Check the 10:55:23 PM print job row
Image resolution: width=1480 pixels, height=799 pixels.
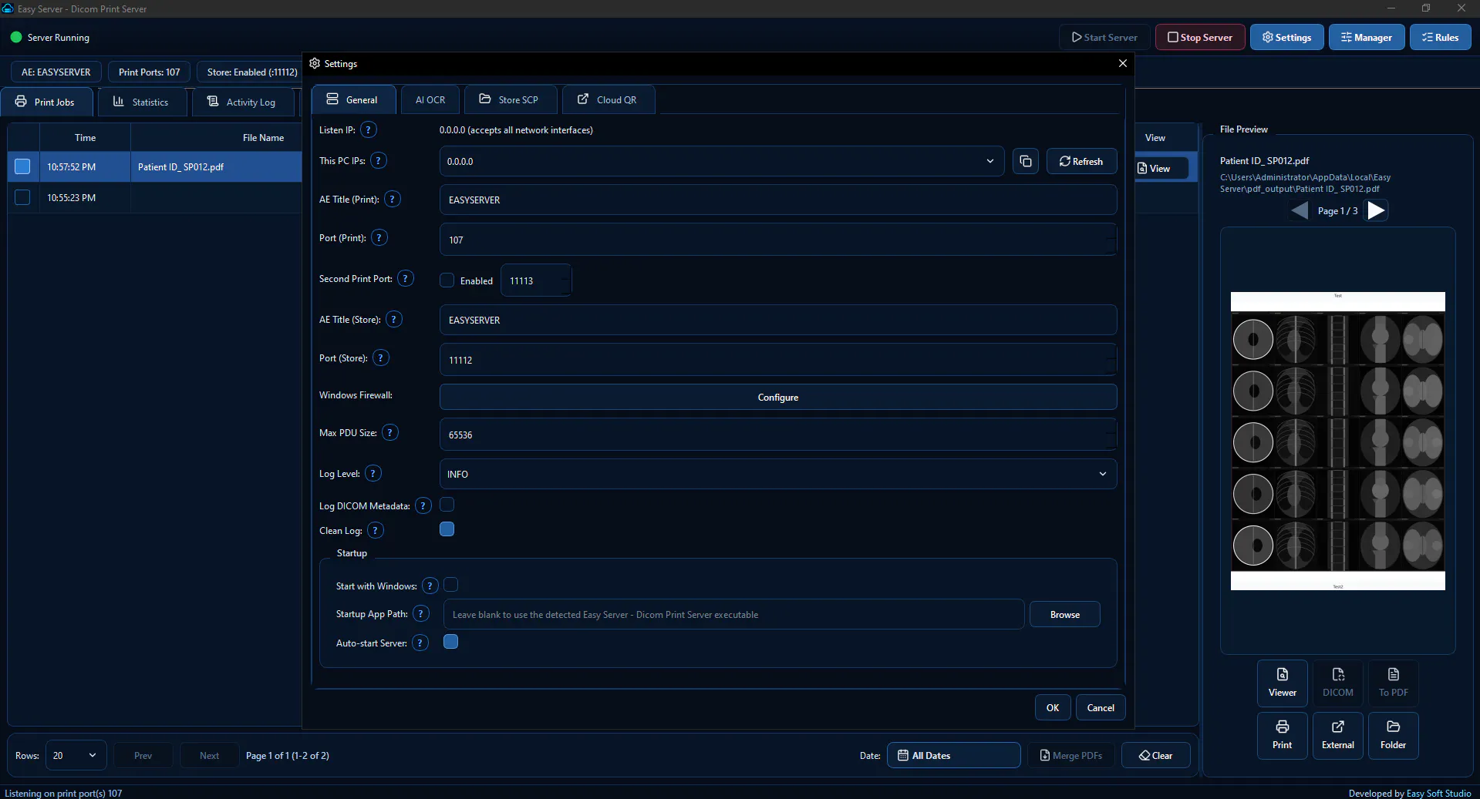tap(22, 197)
